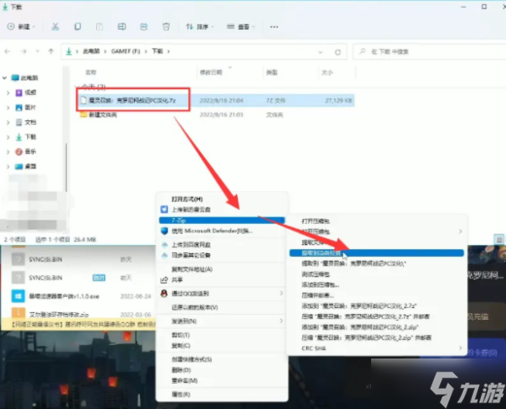Click the Cut scissors icon in toolbar

click(55, 27)
